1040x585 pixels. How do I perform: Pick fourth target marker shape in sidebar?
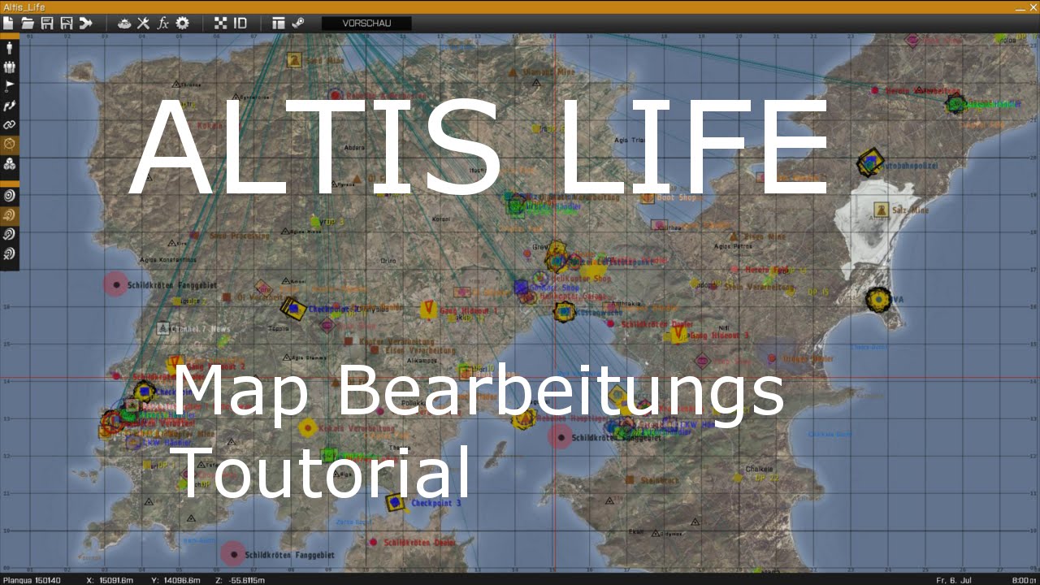(10, 254)
